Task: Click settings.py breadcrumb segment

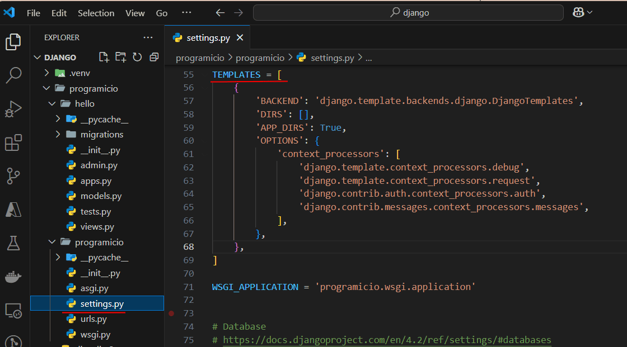Action: point(325,58)
